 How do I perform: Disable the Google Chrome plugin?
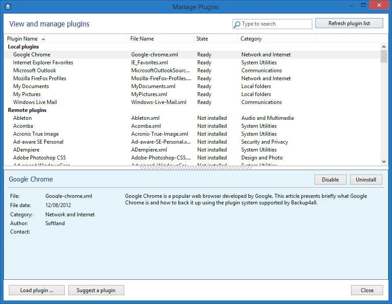330,179
